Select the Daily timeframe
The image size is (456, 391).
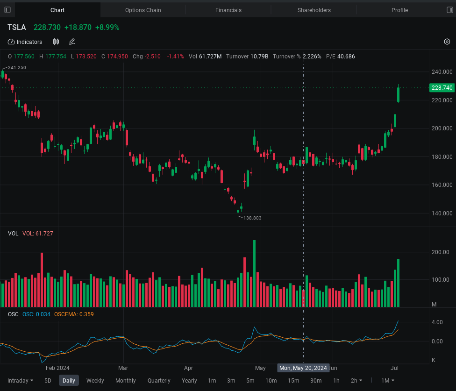tap(69, 381)
